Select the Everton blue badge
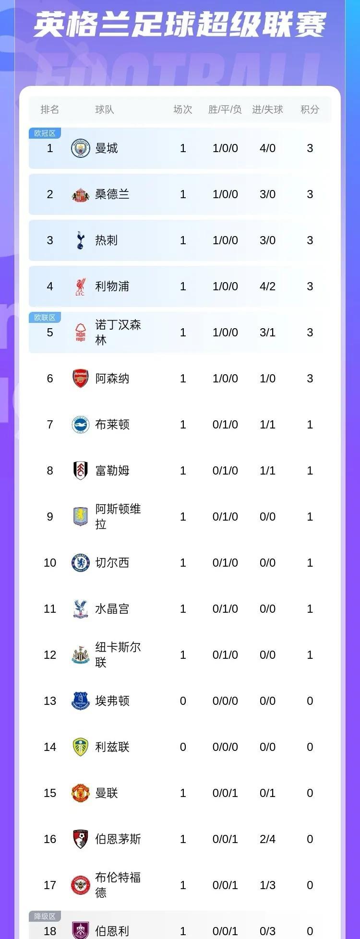 click(x=81, y=701)
